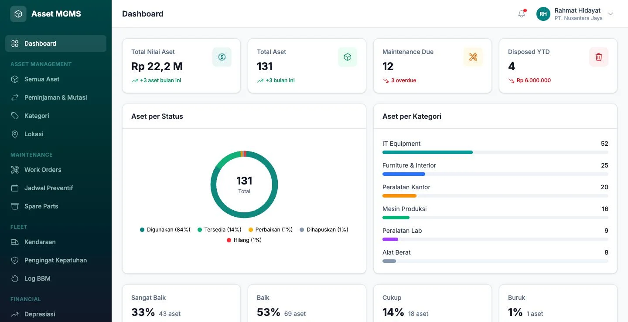Viewport: 628px width, 322px height.
Task: Click the box icon on Total Aset card
Action: tap(348, 57)
